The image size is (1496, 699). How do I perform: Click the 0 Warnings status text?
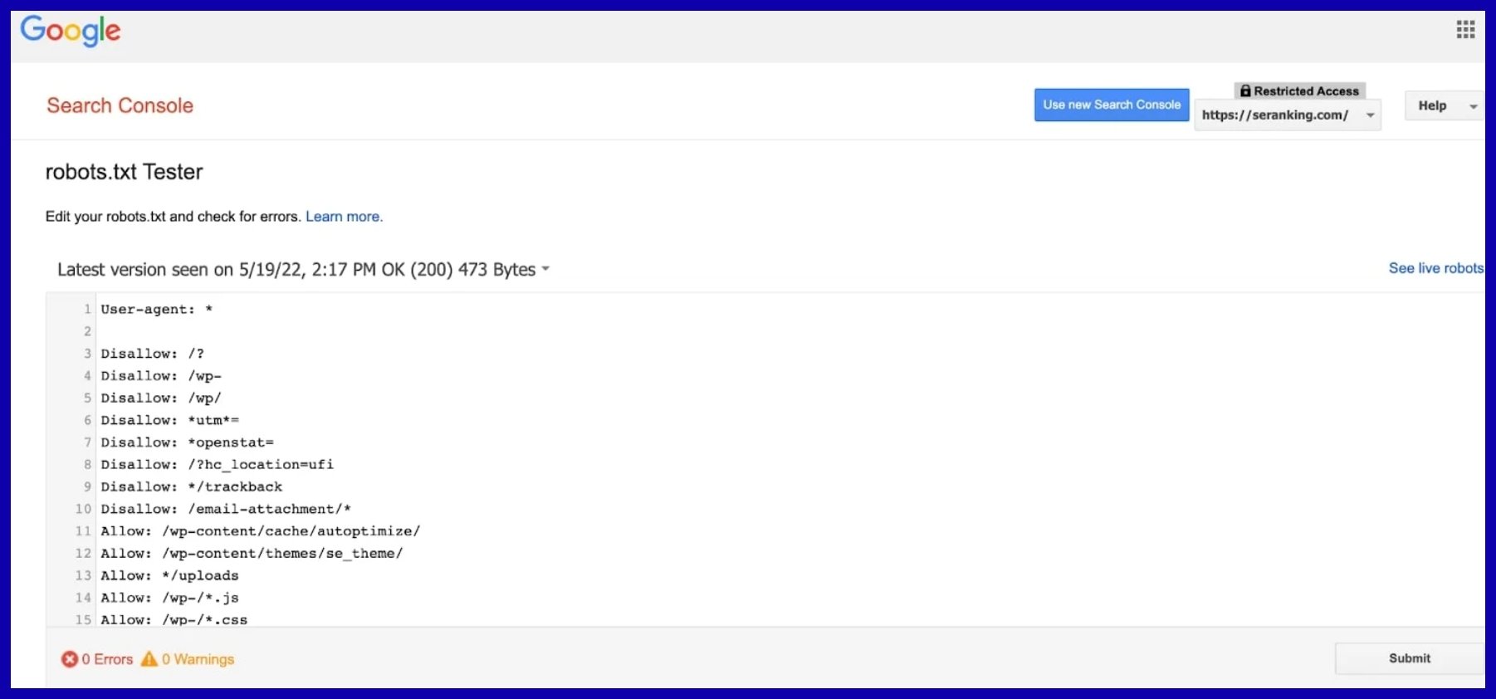(198, 659)
